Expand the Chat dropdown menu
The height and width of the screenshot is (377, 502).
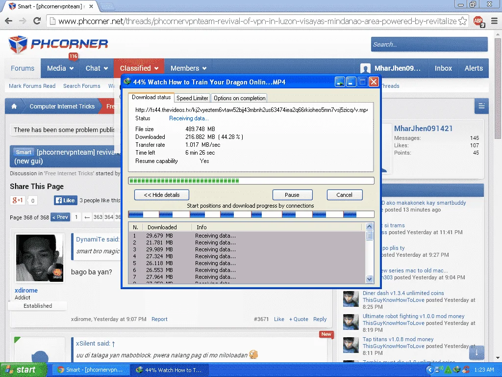pos(97,68)
